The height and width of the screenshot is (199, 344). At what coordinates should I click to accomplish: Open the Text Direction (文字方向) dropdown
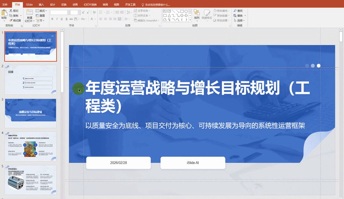(142, 11)
